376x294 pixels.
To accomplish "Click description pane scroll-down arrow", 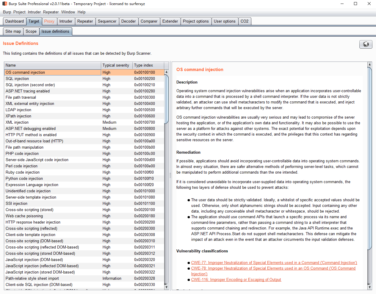I will pos(370,287).
